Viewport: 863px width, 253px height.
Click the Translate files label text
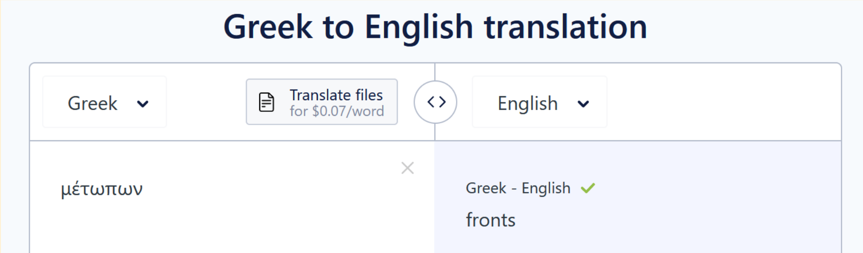(336, 95)
